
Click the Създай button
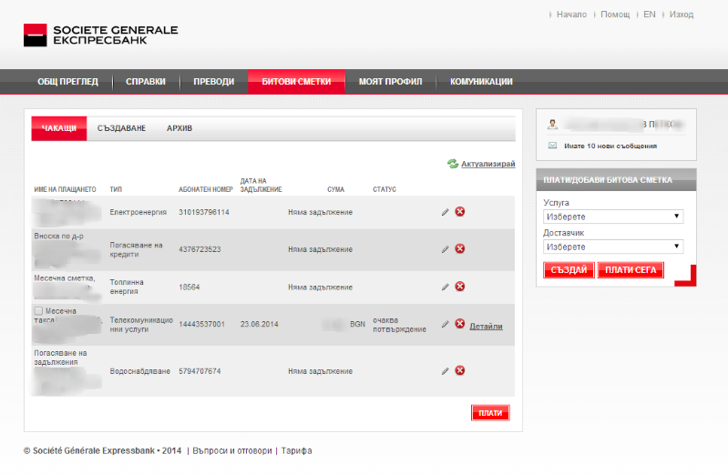pos(569,270)
